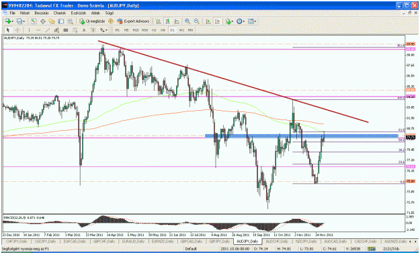Select the text label 'T' tool
This screenshot has height=253, width=420.
pos(93,30)
